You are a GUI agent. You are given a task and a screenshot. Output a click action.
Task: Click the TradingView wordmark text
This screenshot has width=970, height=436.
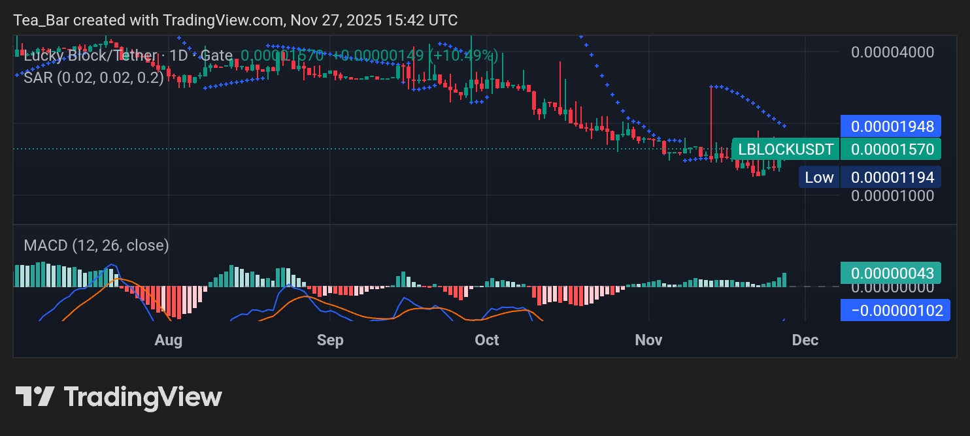pos(143,397)
